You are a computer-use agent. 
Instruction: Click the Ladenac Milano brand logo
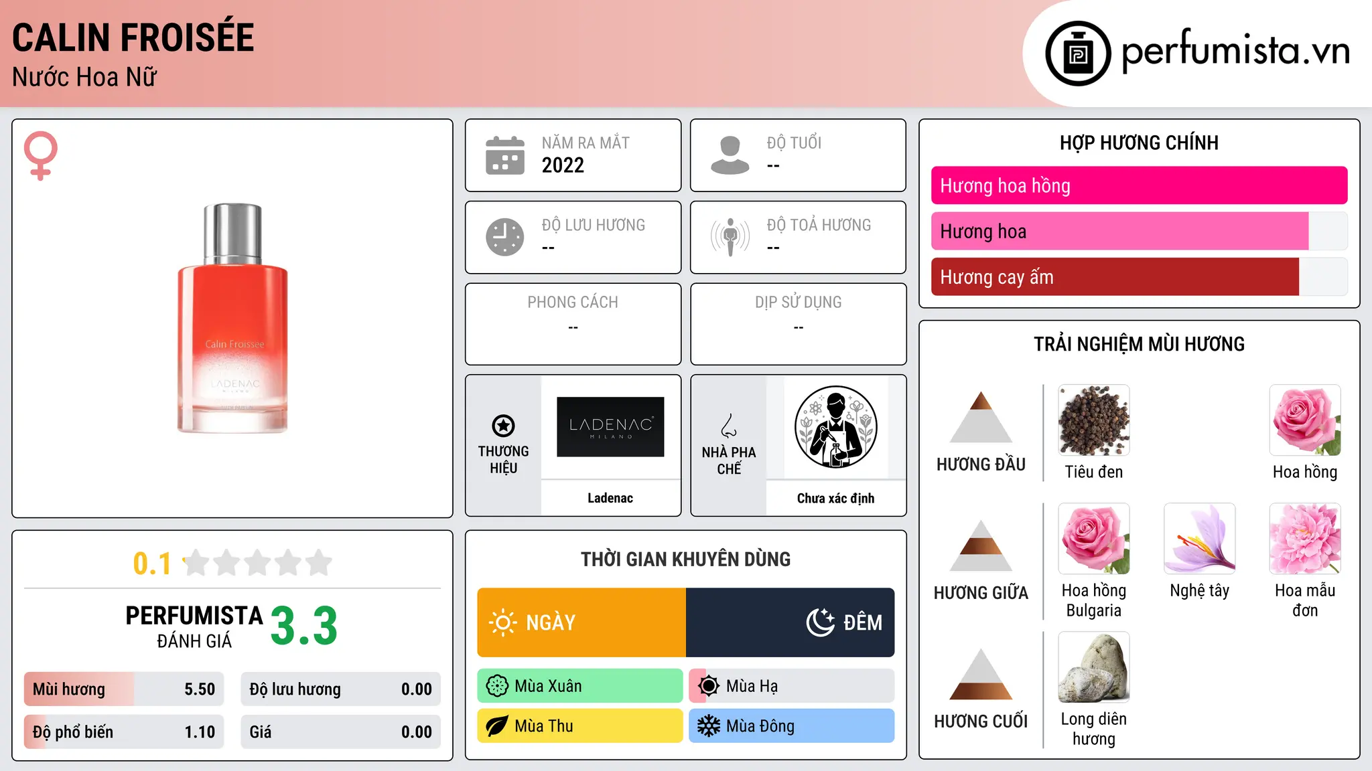tap(610, 427)
